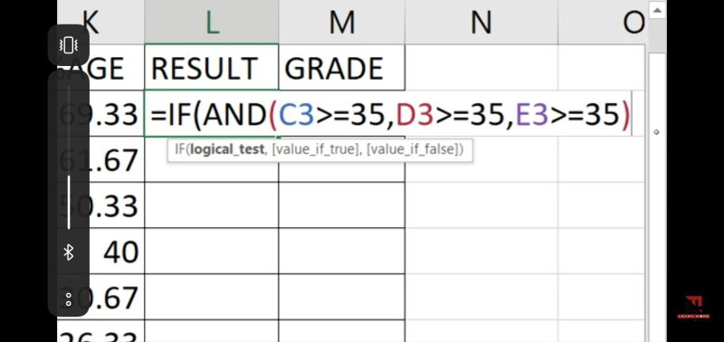Click the Learn More logo watermark
This screenshot has height=342, width=724.
click(693, 308)
